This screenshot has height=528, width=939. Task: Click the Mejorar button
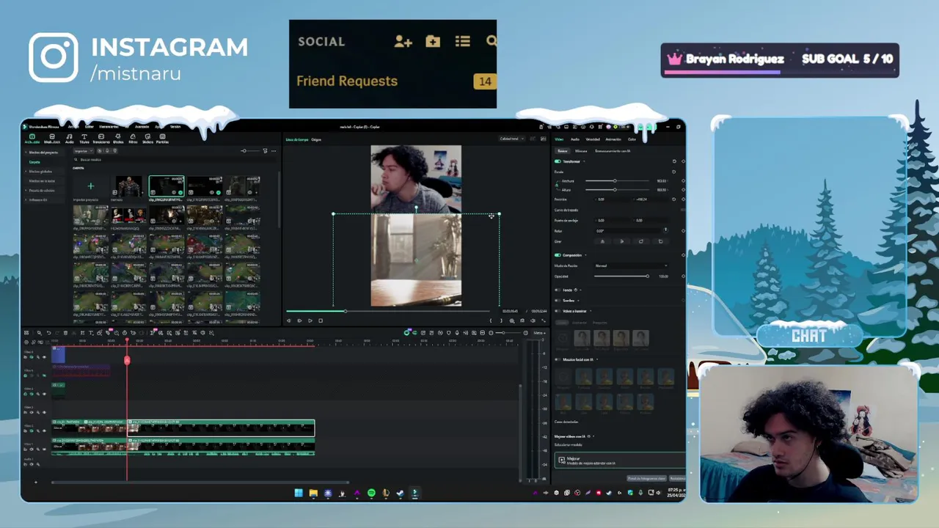(x=620, y=461)
